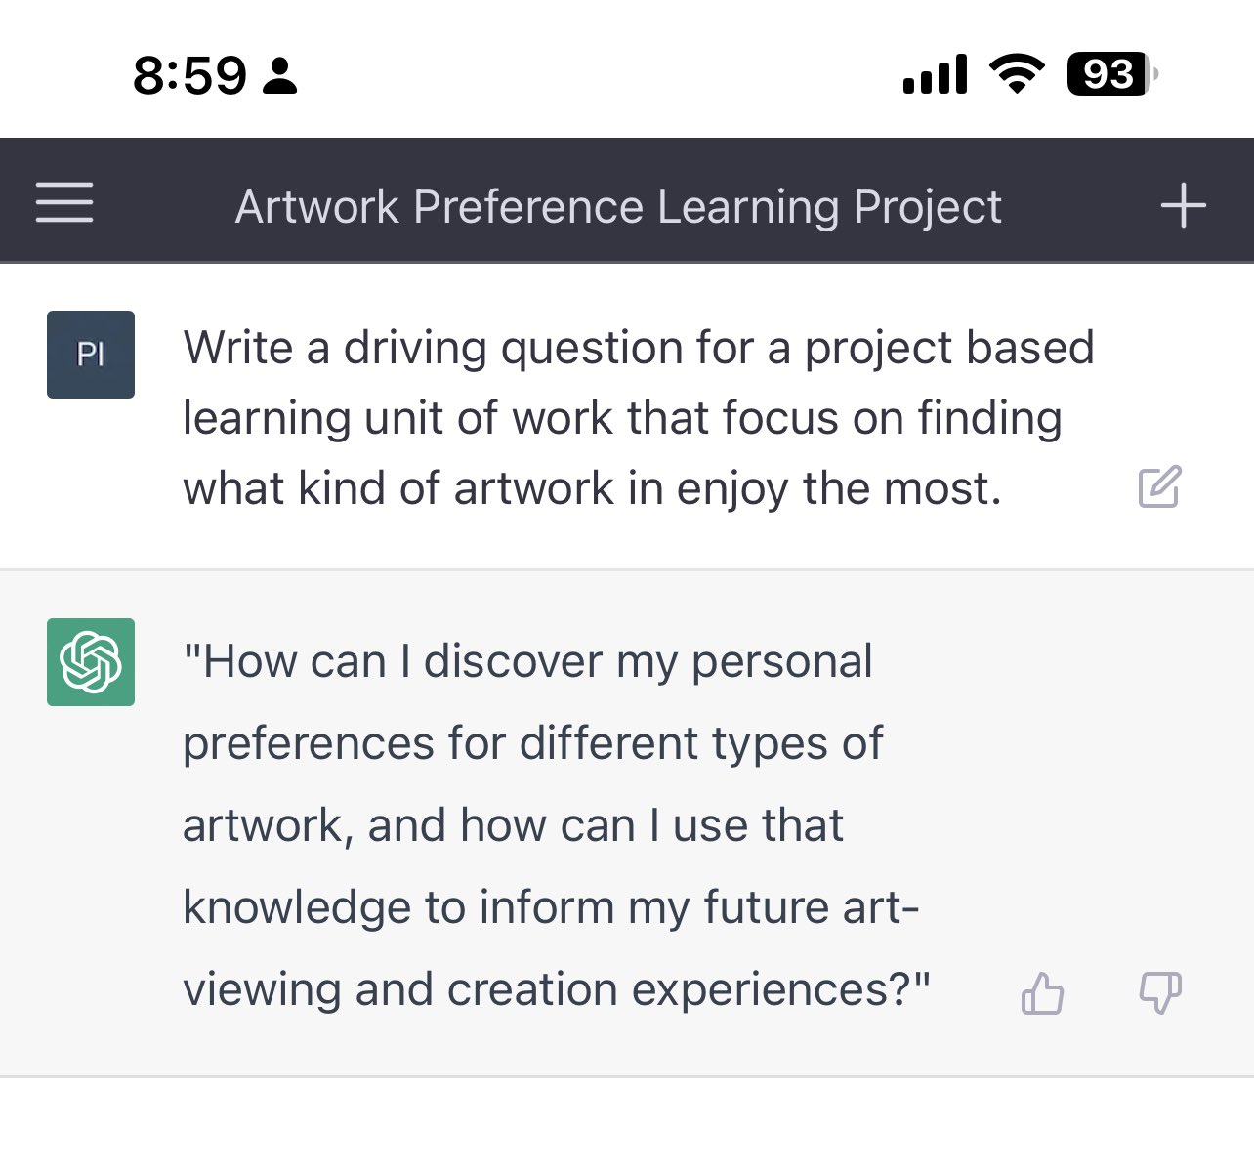Tap the 8:59 clock in status bar
1254x1175 pixels.
189,75
